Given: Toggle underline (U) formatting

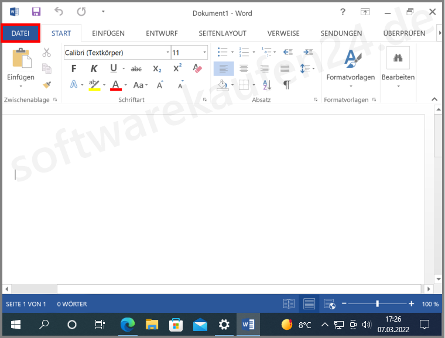Looking at the screenshot, I should pos(114,68).
